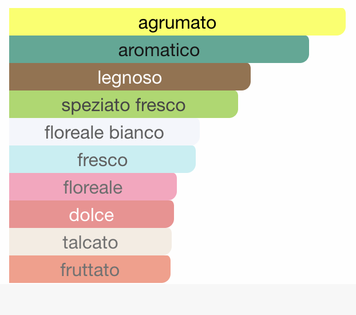Click the pink floreale bar
The image size is (356, 315).
point(93,187)
